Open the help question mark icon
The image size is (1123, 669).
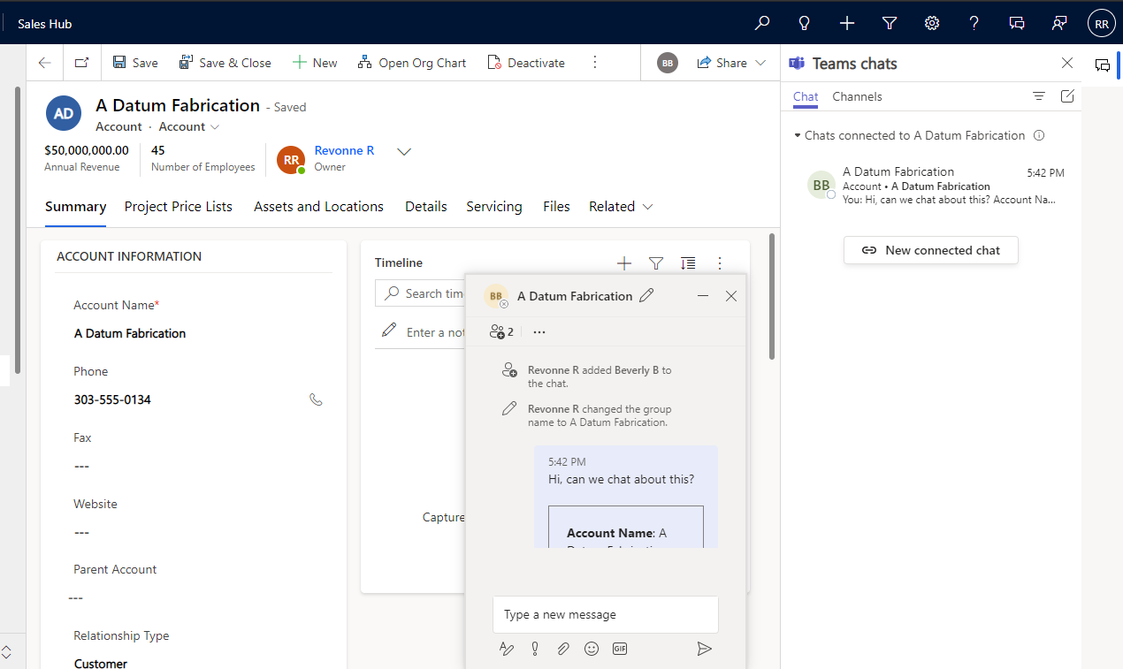pyautogui.click(x=974, y=24)
